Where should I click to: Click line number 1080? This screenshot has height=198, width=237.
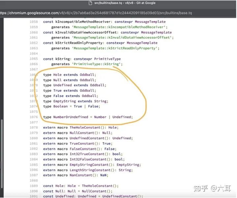click(x=34, y=138)
